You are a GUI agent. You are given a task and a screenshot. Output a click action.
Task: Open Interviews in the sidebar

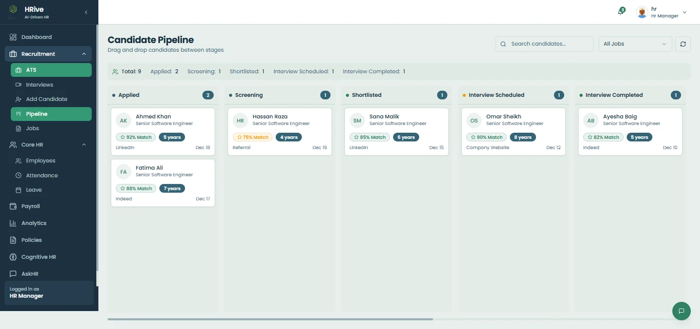51,85
